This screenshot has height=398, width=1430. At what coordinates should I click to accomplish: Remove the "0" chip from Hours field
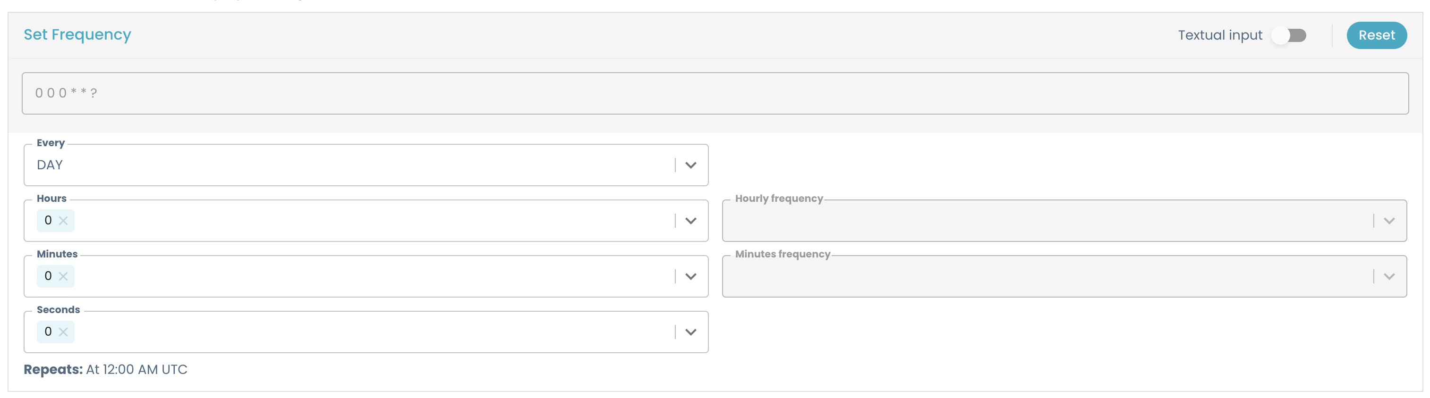[64, 220]
